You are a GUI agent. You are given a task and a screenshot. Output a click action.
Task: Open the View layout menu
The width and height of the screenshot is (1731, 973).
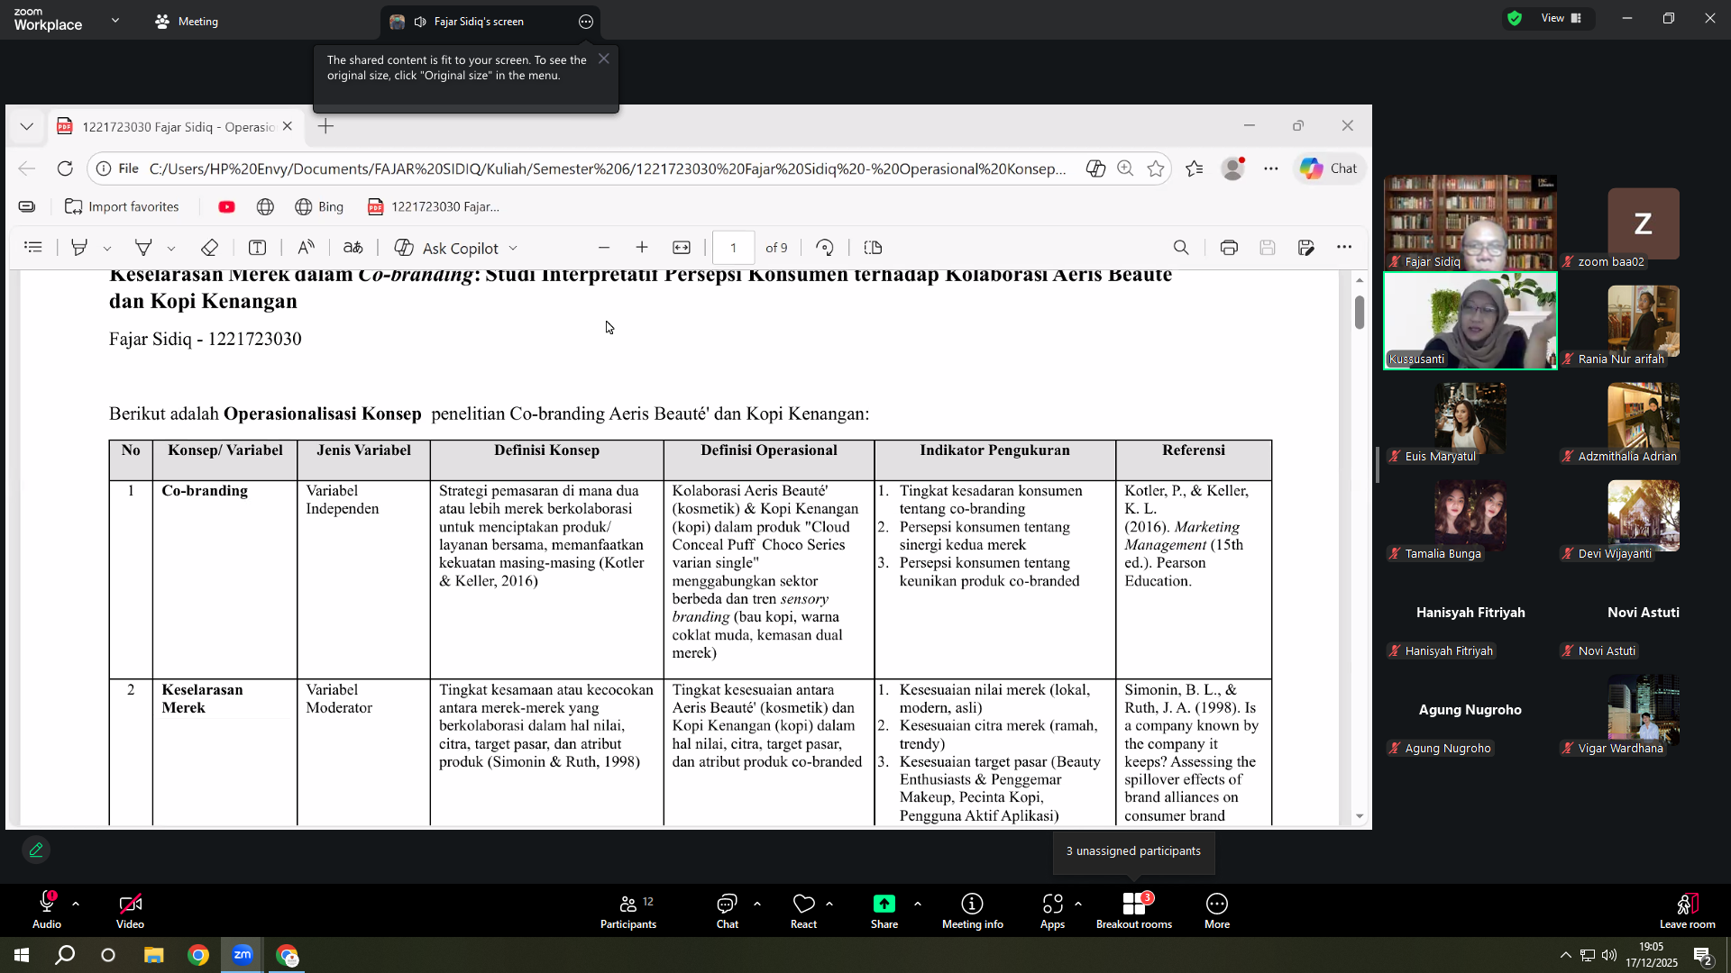pyautogui.click(x=1562, y=18)
